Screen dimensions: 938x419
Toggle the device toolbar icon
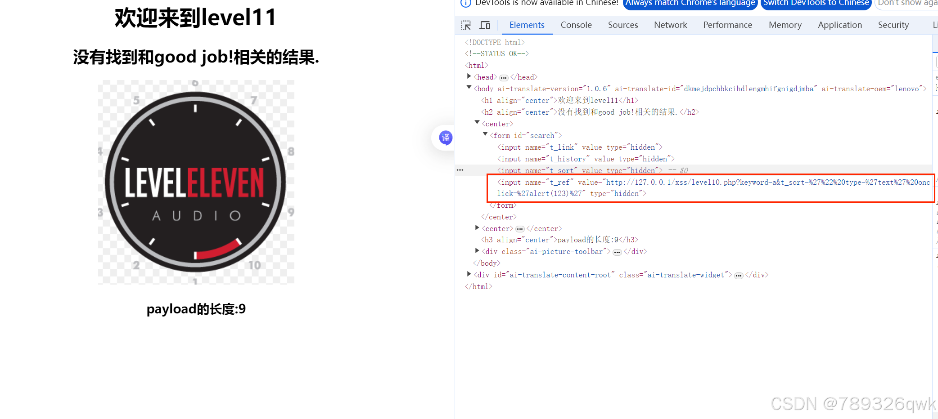click(x=485, y=25)
